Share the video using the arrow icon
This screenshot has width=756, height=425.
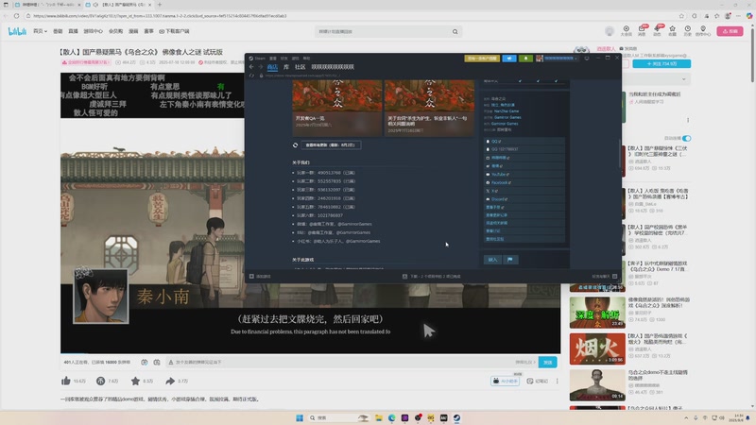[x=170, y=382]
